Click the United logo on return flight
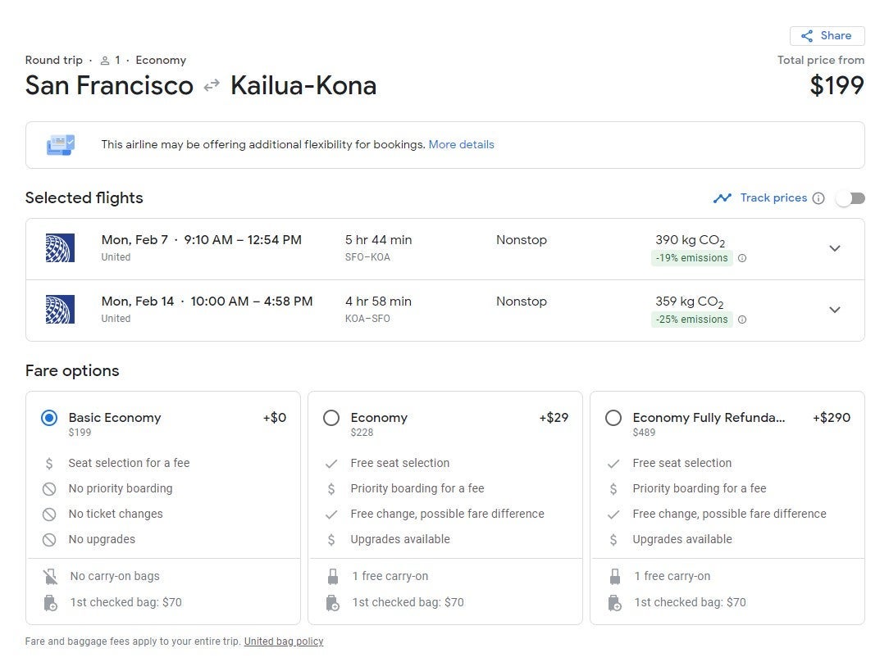This screenshot has width=889, height=662. [x=60, y=310]
